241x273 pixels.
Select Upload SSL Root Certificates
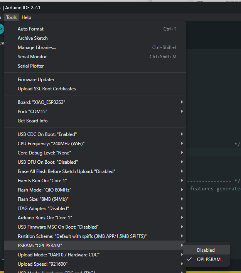tap(47, 89)
